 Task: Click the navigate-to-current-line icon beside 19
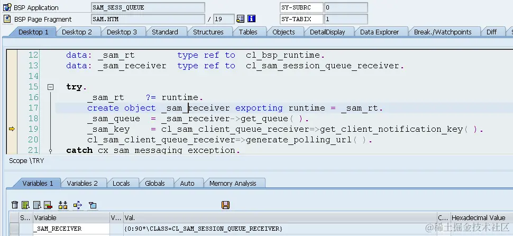tap(241, 19)
